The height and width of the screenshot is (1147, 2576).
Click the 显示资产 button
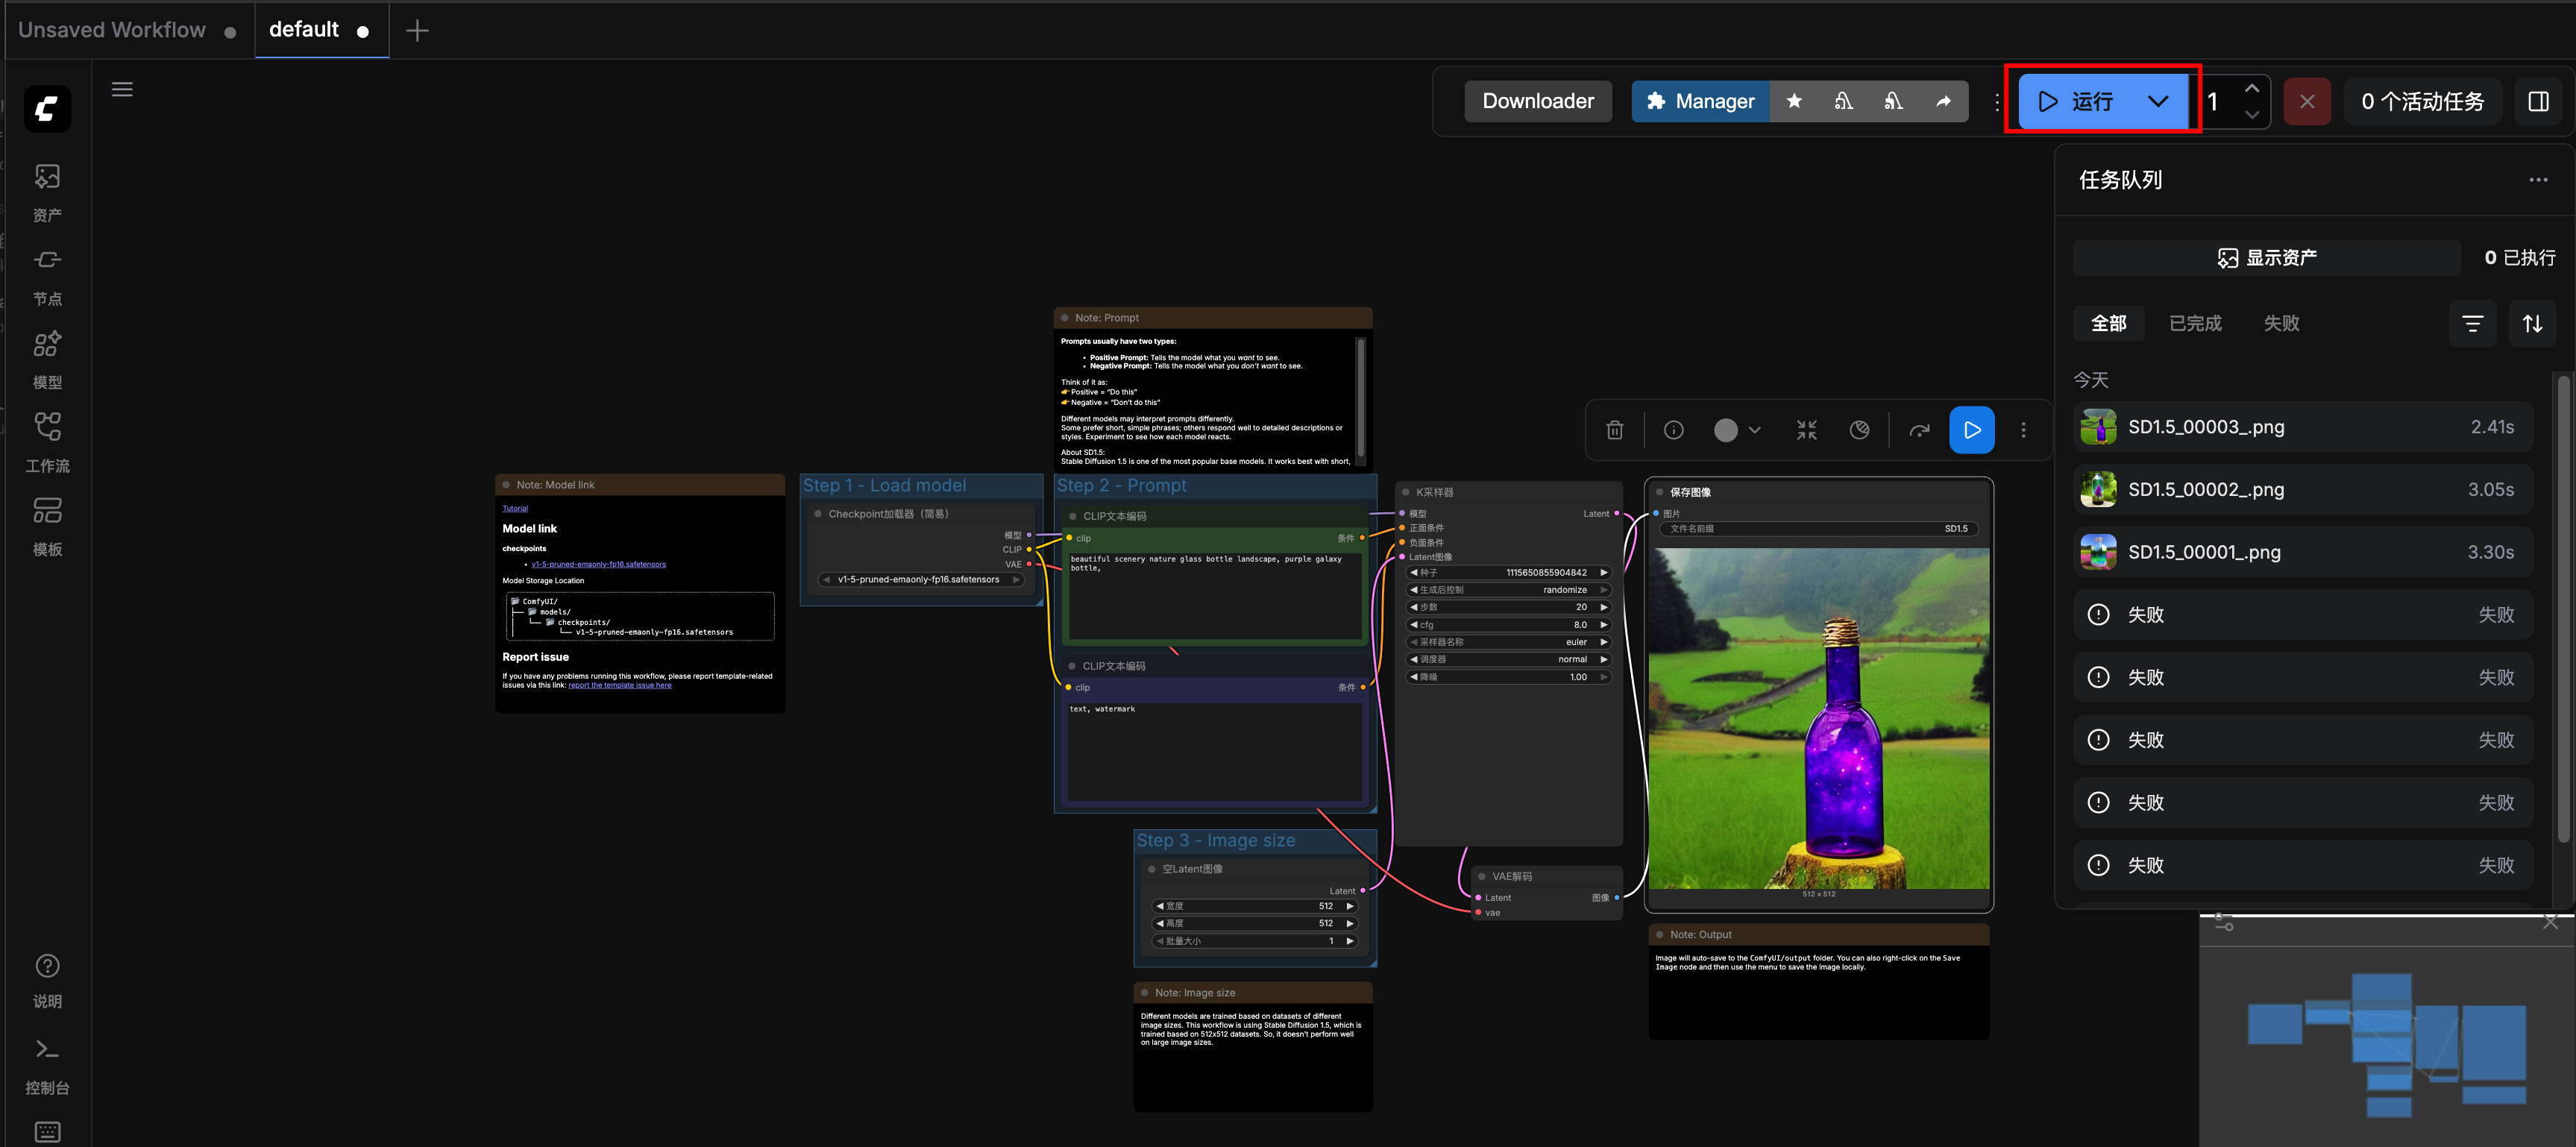[x=2266, y=258]
